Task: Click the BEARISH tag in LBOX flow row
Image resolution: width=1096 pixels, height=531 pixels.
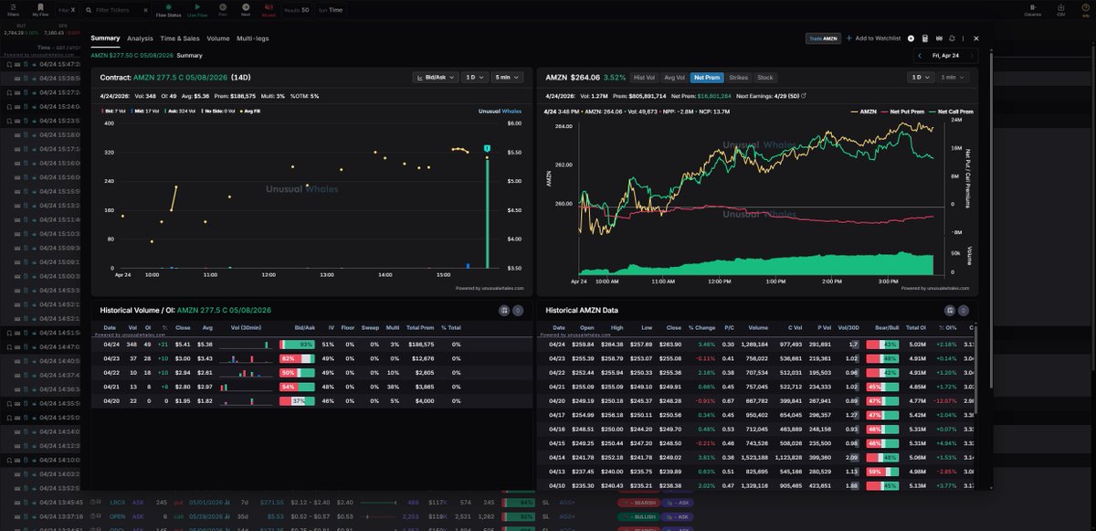Action: click(x=638, y=502)
